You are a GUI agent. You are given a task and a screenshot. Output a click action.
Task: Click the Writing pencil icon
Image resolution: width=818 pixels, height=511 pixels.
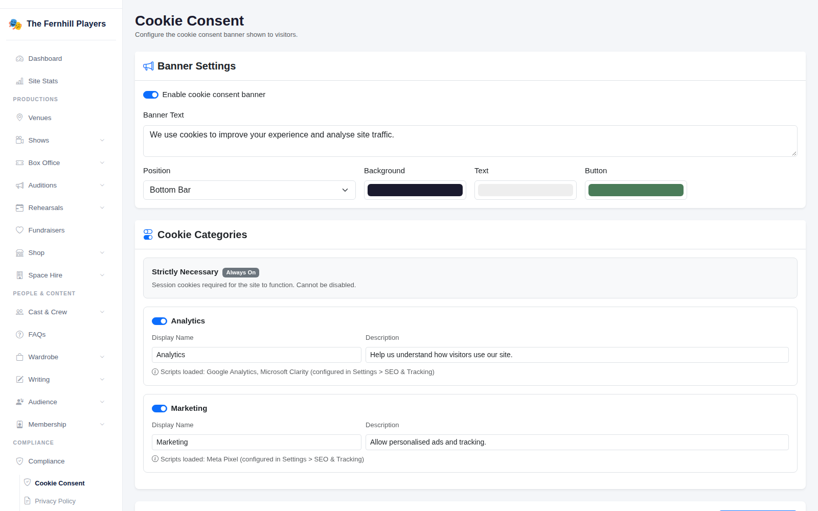[x=19, y=380]
